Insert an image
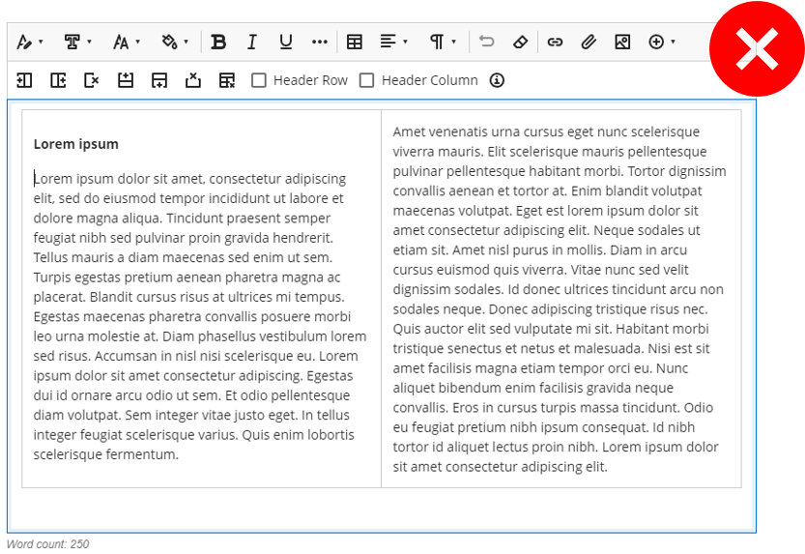805x554 pixels. 622,43
